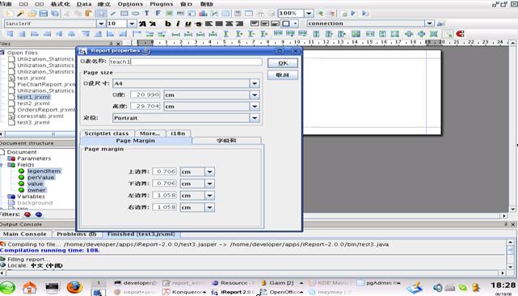Open the Portrait orientation dropdown
Viewport: 518px width, 296px height.
coord(255,118)
